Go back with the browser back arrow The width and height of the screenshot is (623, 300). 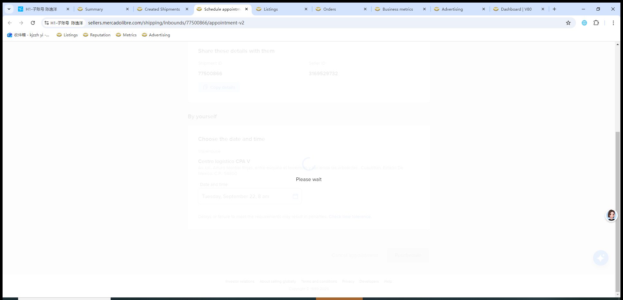click(10, 23)
